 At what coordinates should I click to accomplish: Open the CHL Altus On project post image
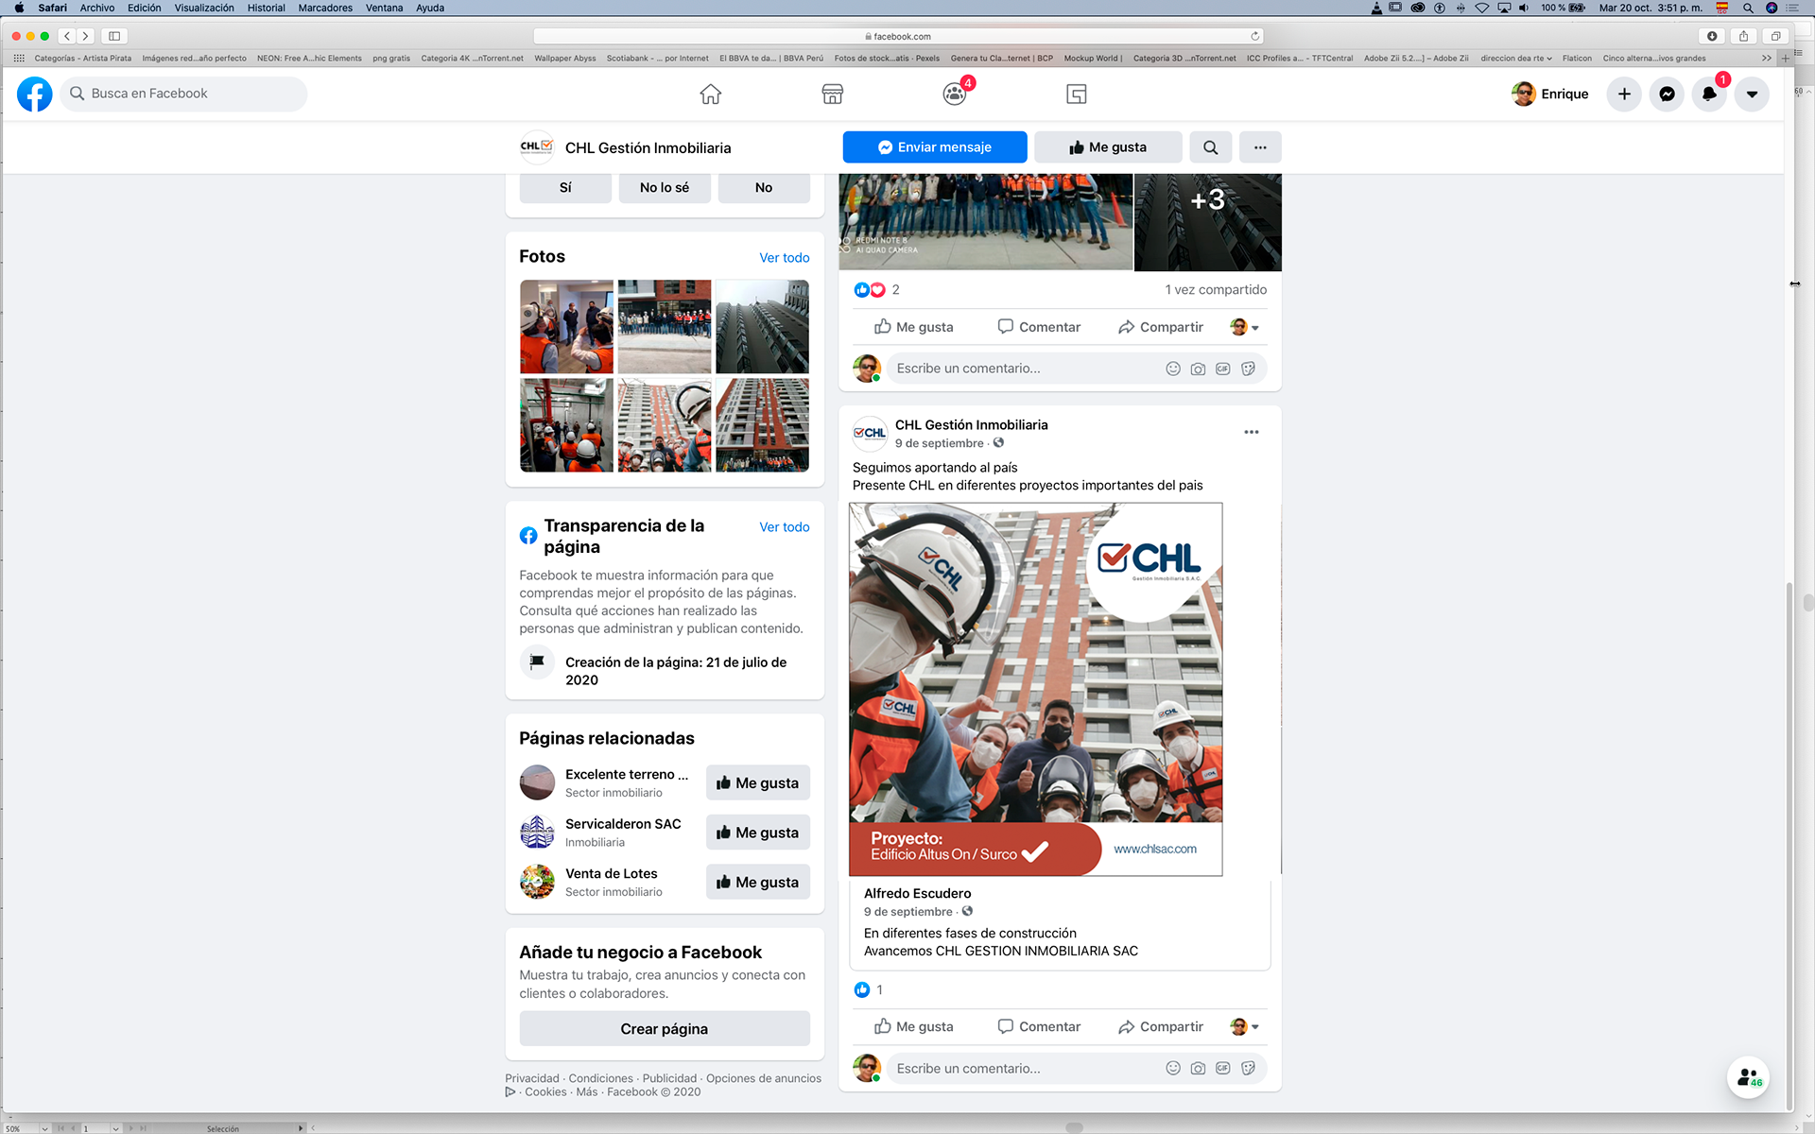pos(1035,689)
